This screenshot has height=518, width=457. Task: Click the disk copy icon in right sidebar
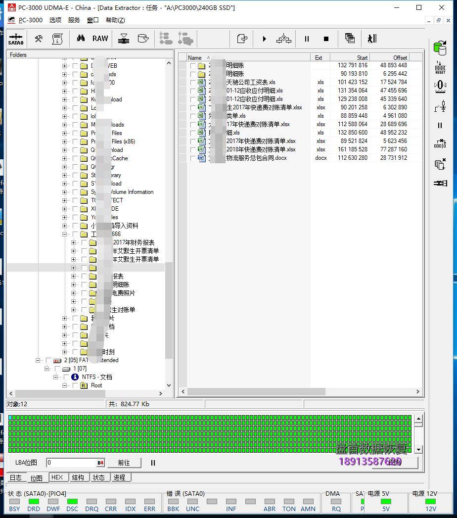point(439,48)
